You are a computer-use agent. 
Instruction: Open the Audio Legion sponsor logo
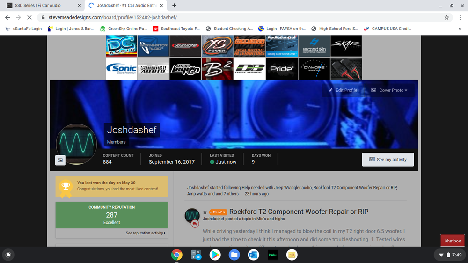click(x=185, y=69)
